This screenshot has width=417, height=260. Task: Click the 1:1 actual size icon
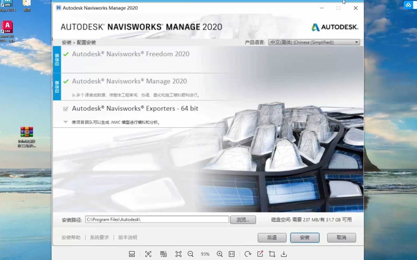point(232,254)
